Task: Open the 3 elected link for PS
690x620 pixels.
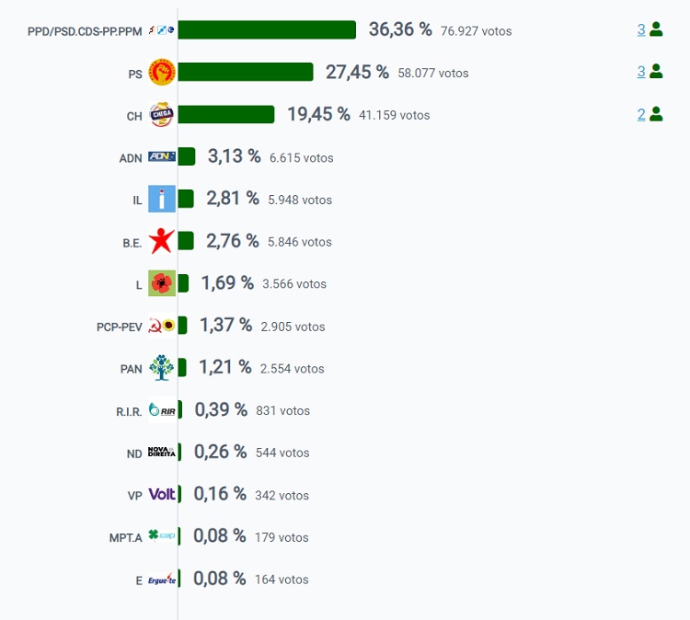Action: coord(641,72)
